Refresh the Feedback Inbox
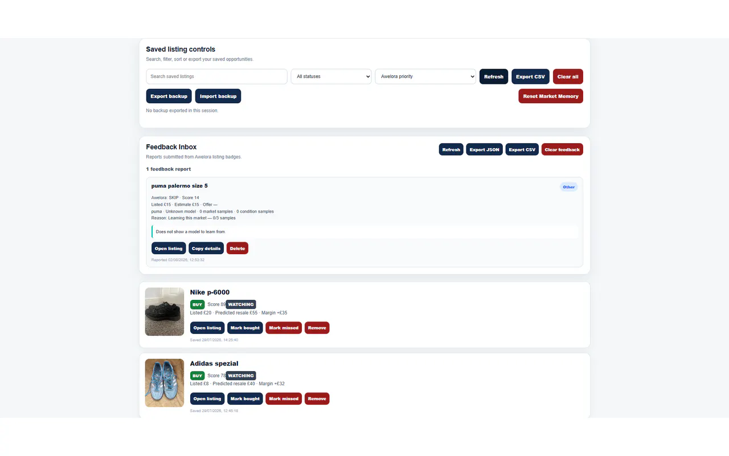This screenshot has width=729, height=456. 451,149
